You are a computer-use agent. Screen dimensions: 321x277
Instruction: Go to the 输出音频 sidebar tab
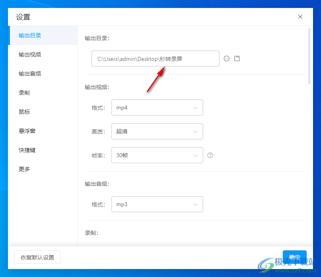(x=43, y=74)
